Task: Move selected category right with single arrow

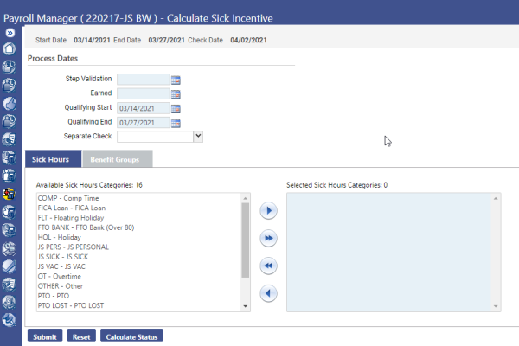Action: (268, 210)
